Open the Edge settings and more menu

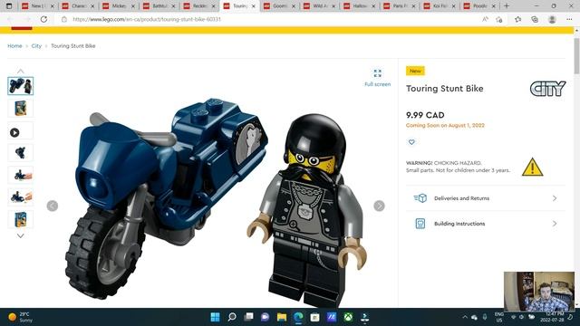[569, 19]
